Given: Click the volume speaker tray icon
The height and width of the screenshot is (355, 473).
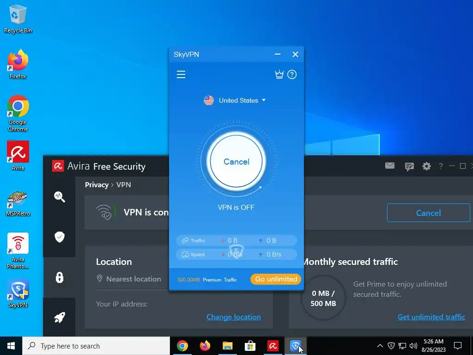Looking at the screenshot, I should [413, 346].
